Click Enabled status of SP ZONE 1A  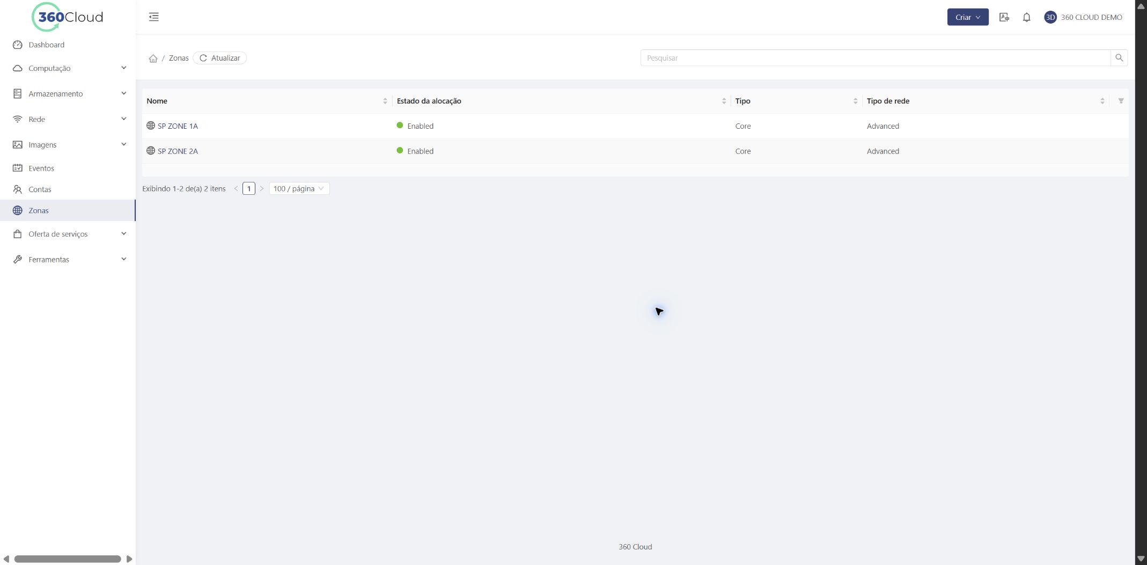[420, 126]
